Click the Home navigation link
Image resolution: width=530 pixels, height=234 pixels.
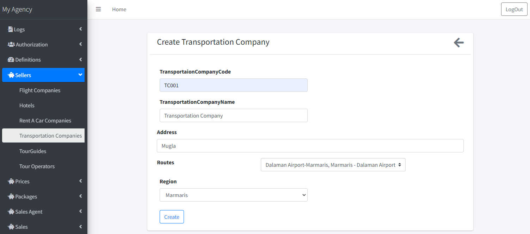pos(119,9)
